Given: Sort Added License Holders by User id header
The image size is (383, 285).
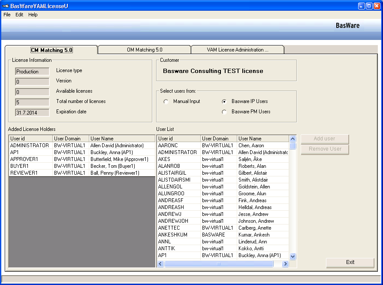Looking at the screenshot, I should point(31,139).
